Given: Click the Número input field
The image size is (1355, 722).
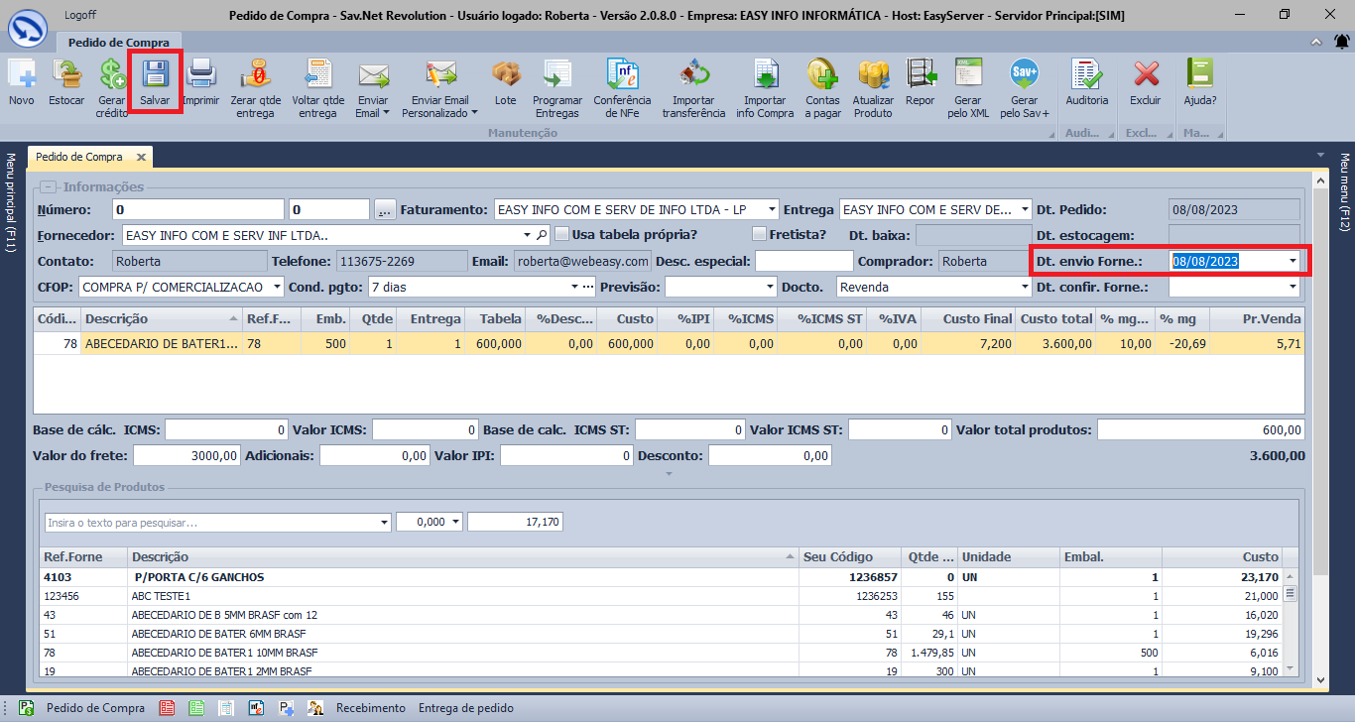Looking at the screenshot, I should tap(198, 210).
